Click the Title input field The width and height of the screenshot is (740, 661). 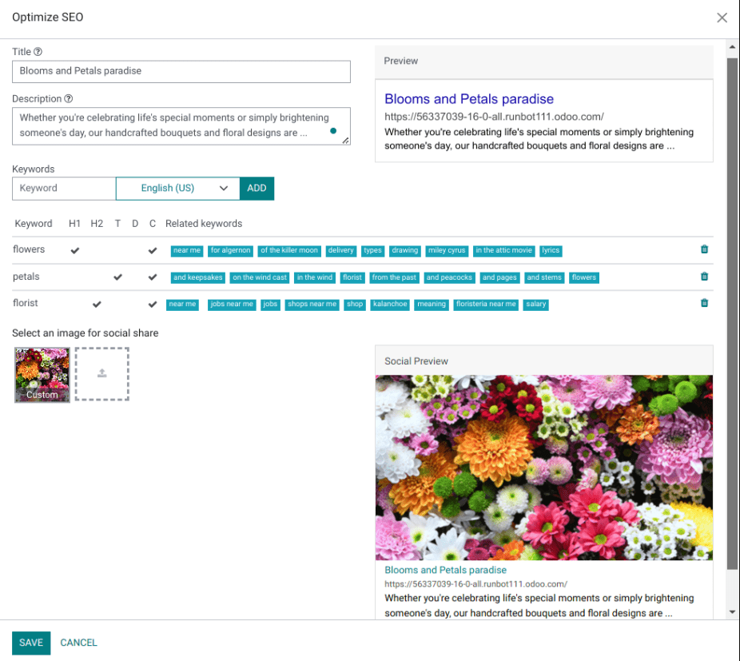pos(181,71)
